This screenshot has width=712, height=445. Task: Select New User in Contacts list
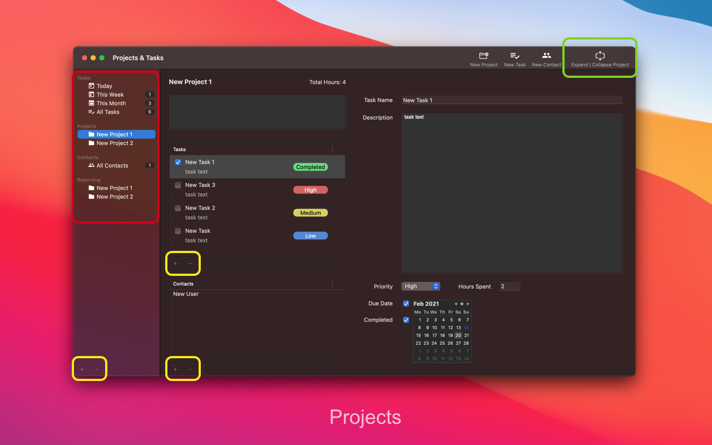point(186,294)
